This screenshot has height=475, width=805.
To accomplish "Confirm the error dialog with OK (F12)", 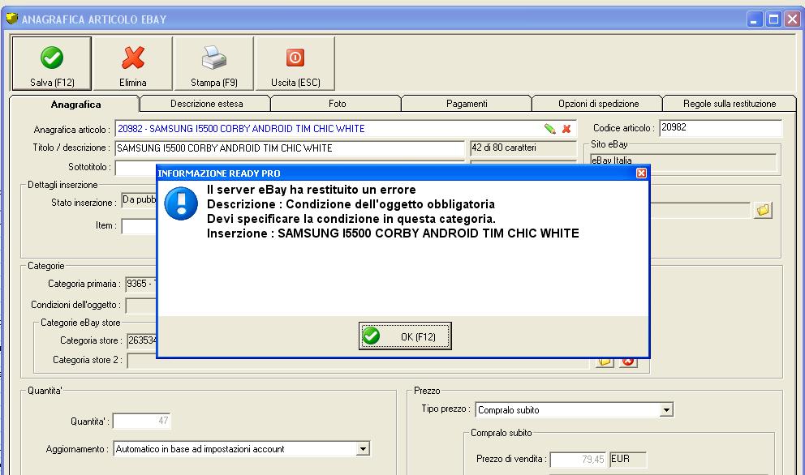I will [x=405, y=336].
